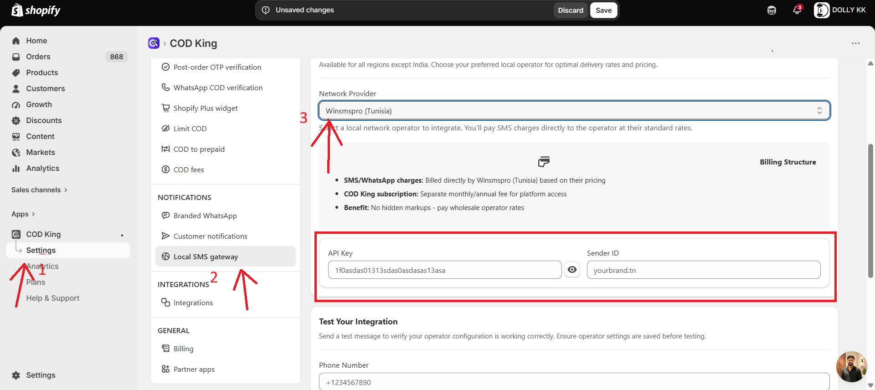Click the Orders count badge 868
Screen dimensions: 875x390
[117, 57]
